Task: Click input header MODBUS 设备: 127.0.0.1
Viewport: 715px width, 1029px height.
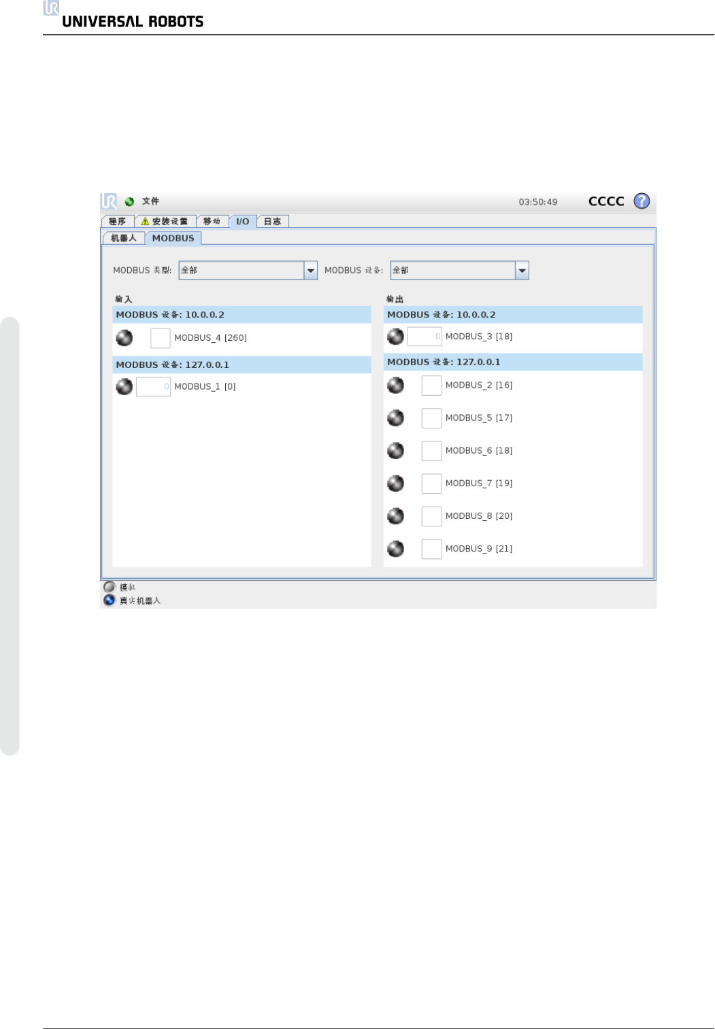Action: coord(242,365)
